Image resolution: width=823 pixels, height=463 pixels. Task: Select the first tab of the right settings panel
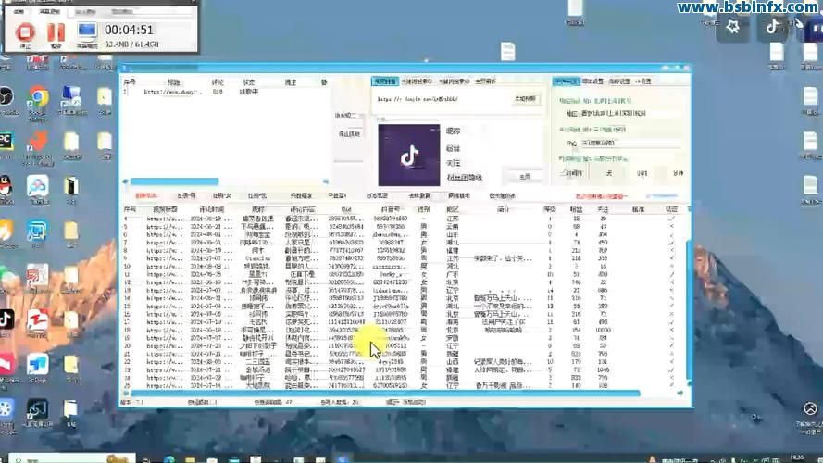[x=566, y=81]
